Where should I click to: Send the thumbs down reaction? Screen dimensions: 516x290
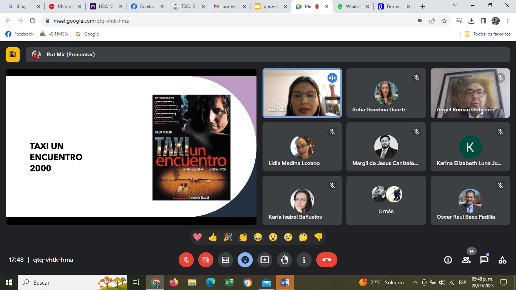click(318, 237)
